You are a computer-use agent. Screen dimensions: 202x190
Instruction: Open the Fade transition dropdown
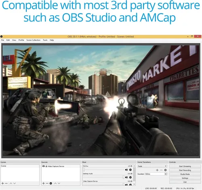pos(152,166)
